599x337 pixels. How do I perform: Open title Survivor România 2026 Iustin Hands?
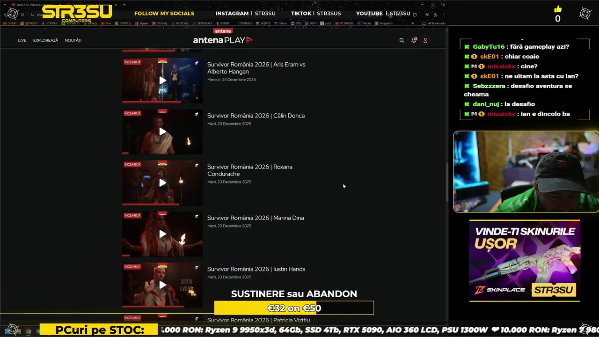(256, 269)
